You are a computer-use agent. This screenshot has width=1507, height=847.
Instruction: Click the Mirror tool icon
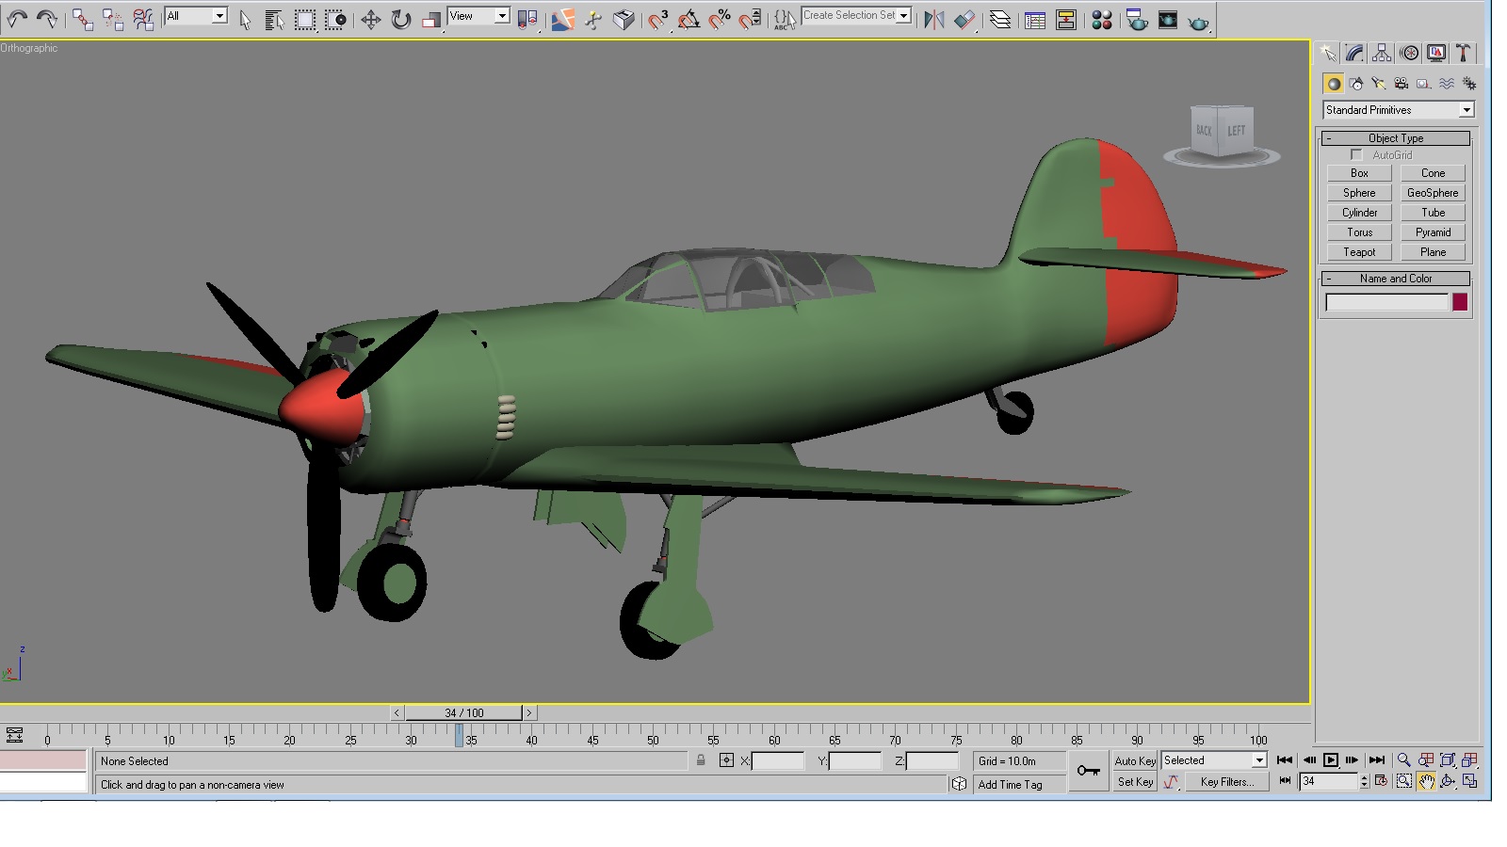(934, 19)
